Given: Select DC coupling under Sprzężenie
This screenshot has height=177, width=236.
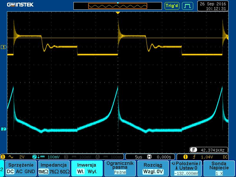Looking at the screenshot, I should [10, 171].
